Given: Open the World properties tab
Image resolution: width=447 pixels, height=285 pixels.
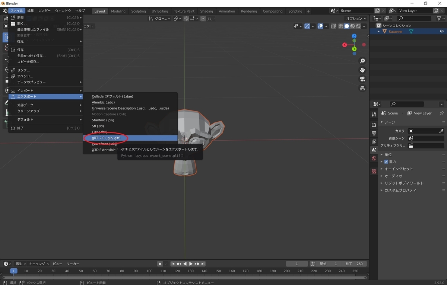Looking at the screenshot, I should (374, 158).
